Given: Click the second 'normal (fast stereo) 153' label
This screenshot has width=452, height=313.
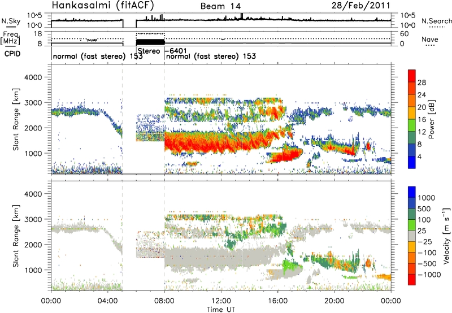Looking at the screenshot, I should pyautogui.click(x=211, y=56).
